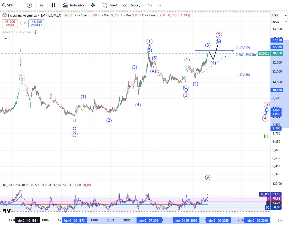
Task: Click the 82,170 price axis label
Action: (277, 40)
